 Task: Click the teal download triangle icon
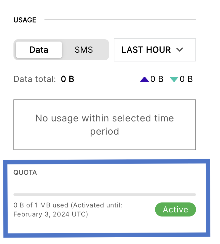[174, 79]
